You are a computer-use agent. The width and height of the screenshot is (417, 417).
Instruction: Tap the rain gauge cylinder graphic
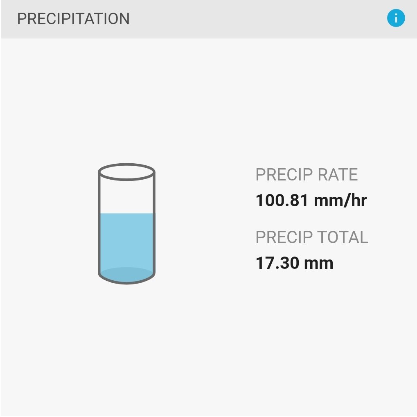(126, 224)
